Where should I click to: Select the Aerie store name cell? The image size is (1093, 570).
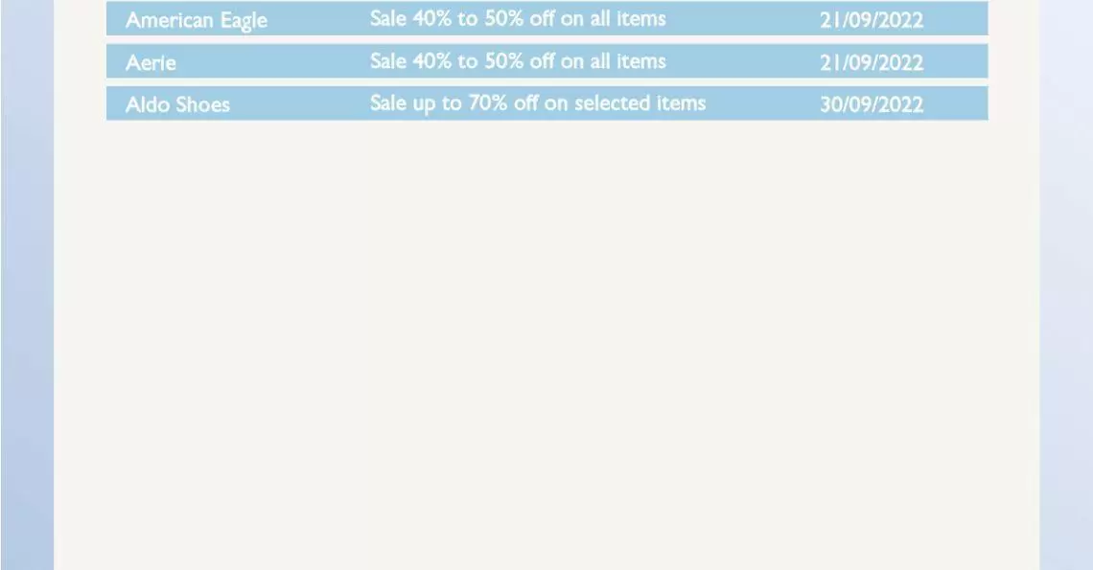[x=151, y=63]
